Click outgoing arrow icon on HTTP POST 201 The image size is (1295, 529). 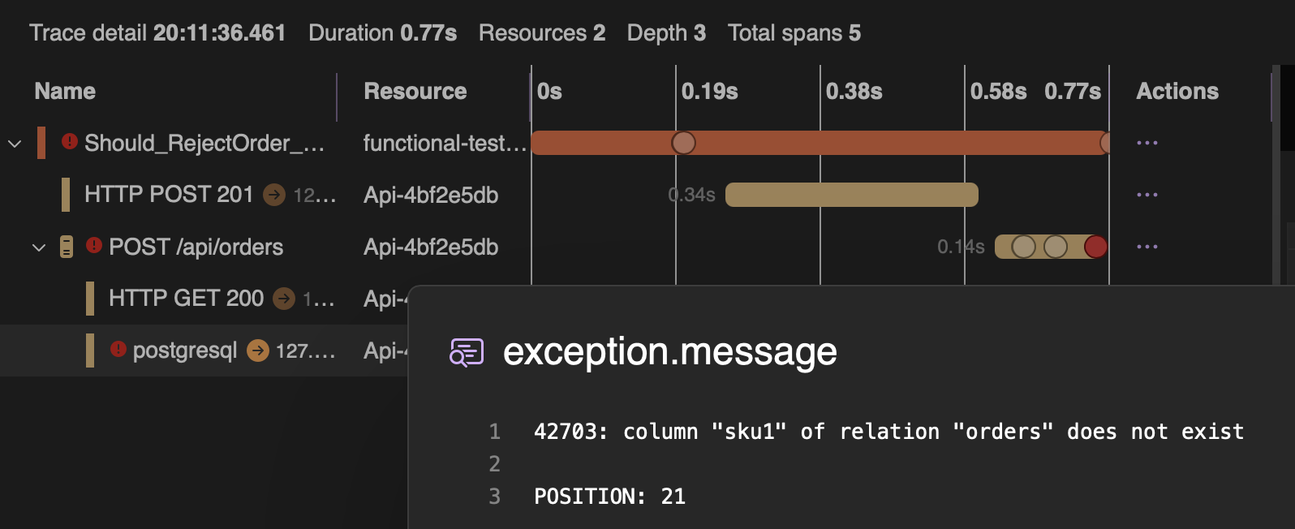(274, 195)
